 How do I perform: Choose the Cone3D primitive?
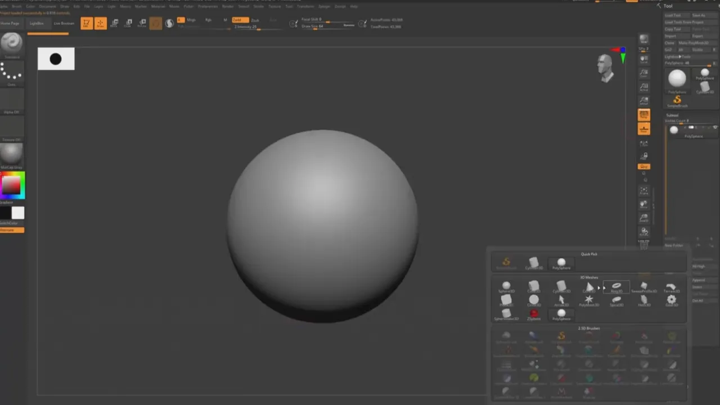tap(589, 287)
